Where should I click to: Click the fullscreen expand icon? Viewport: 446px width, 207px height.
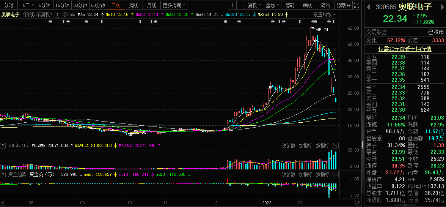coord(356,5)
